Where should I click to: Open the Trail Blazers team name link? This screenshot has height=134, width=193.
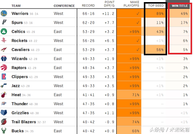coord(22,122)
